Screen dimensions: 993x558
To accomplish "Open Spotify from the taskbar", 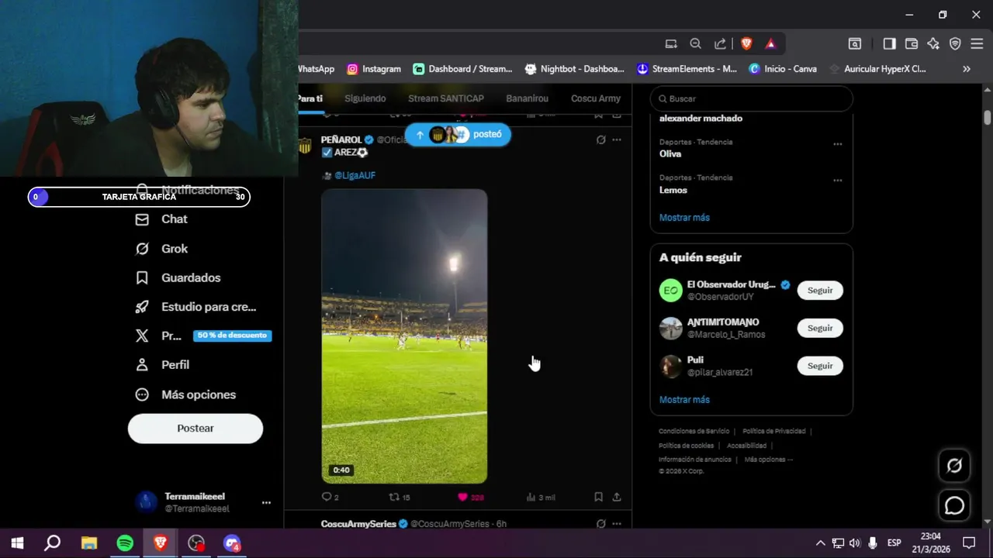I will pos(125,543).
